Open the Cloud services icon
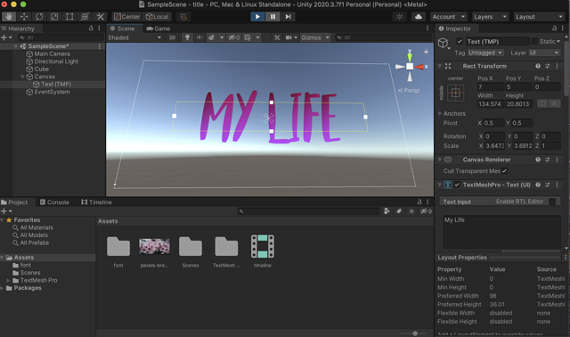The width and height of the screenshot is (570, 337). click(419, 17)
